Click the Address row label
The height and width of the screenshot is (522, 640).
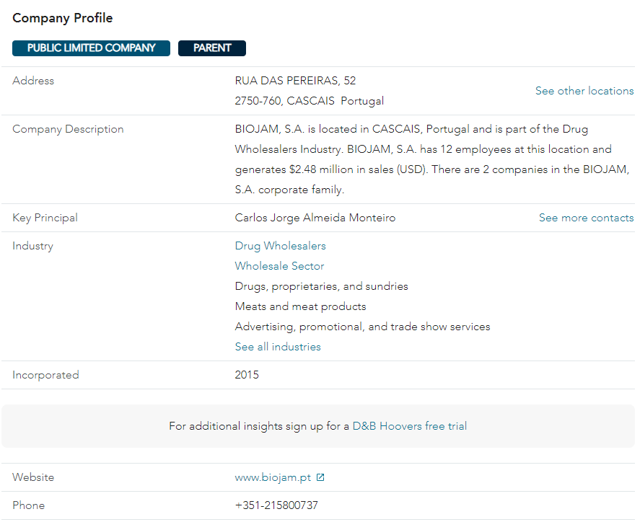click(33, 81)
